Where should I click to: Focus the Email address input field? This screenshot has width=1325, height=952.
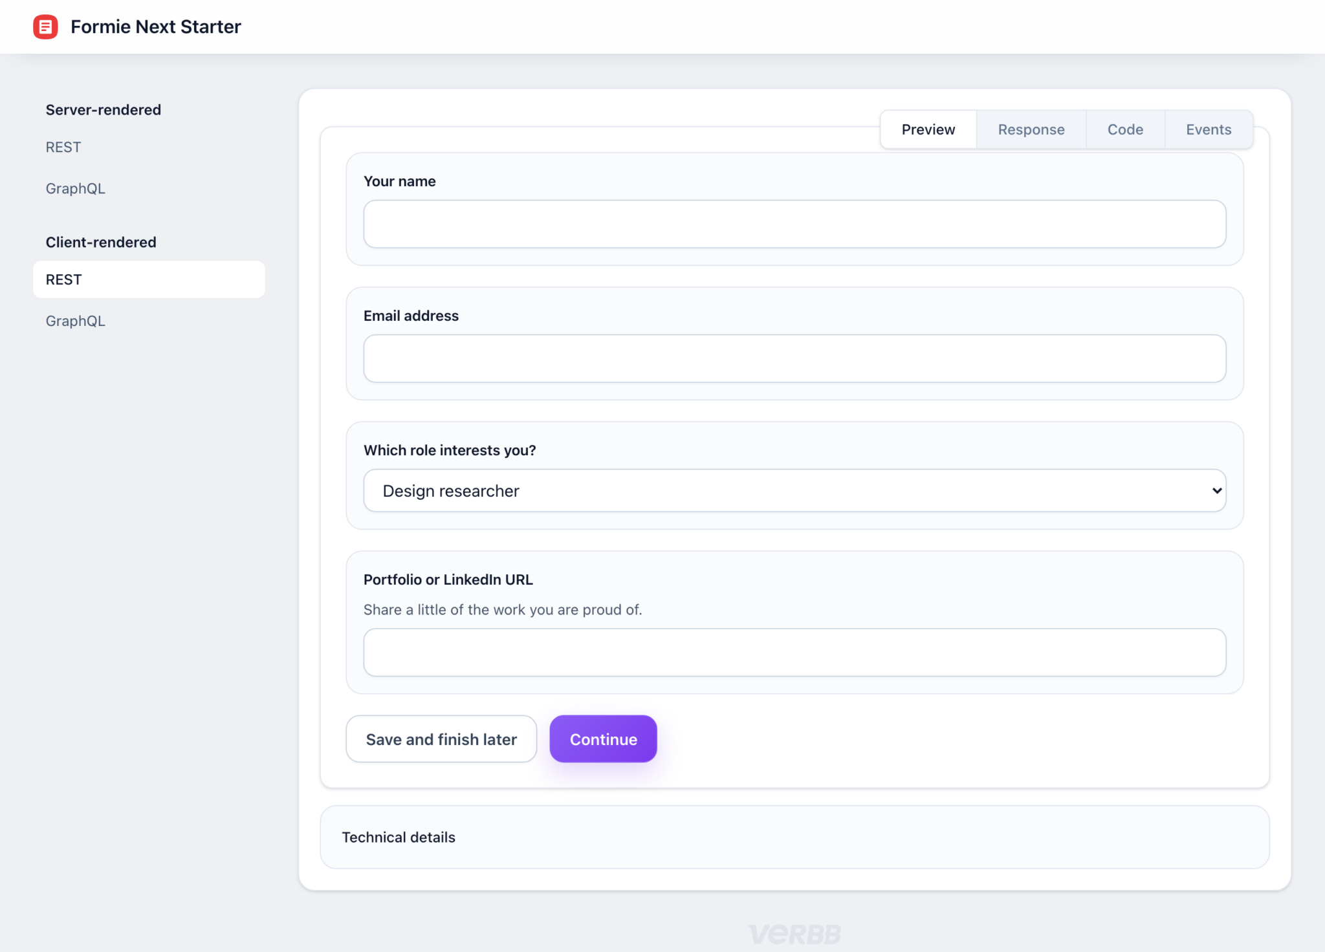[x=794, y=358]
